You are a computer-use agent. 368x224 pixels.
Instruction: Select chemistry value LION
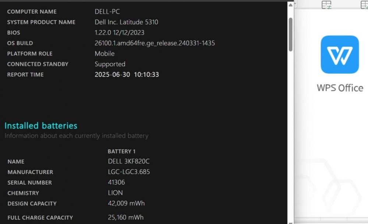coord(115,193)
